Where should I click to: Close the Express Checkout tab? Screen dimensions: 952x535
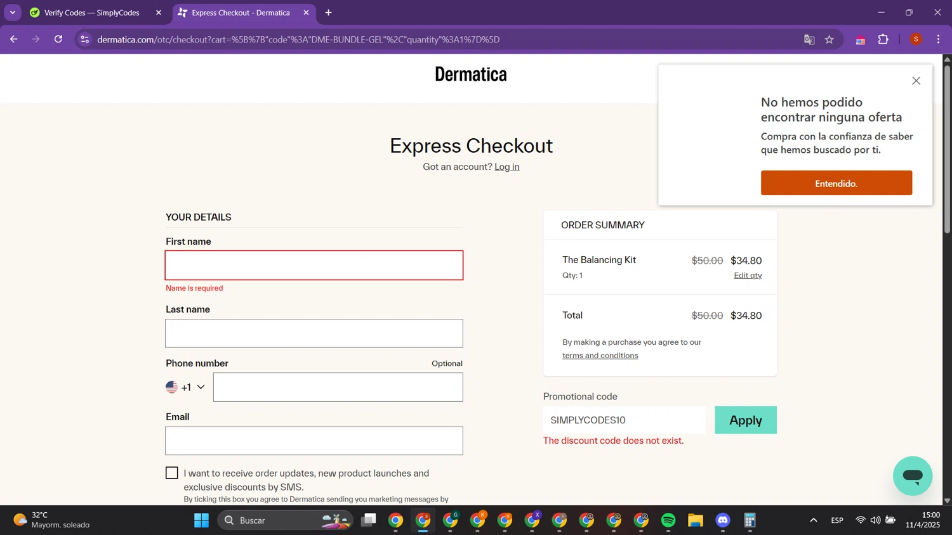point(306,13)
